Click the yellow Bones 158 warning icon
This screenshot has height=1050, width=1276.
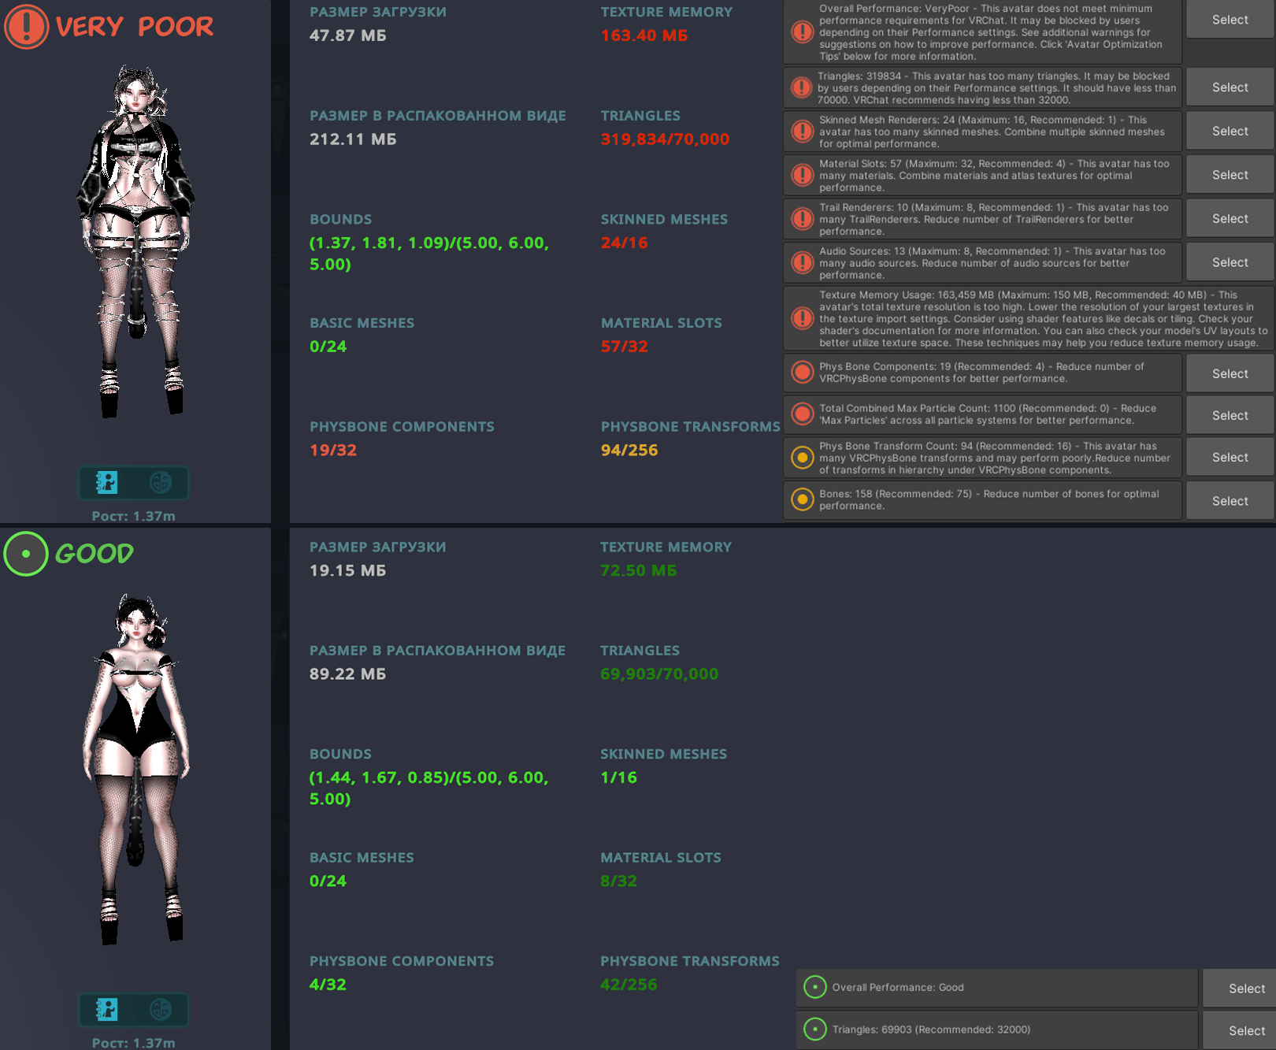click(x=802, y=499)
